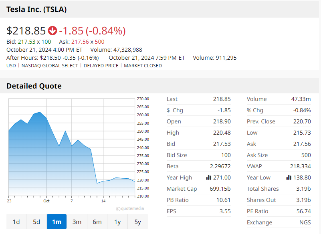Switch chart to the 3m range
This screenshot has height=234, width=321.
(77, 222)
